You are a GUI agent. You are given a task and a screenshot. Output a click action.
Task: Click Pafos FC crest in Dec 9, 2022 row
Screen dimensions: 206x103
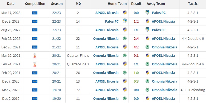click(125, 21)
